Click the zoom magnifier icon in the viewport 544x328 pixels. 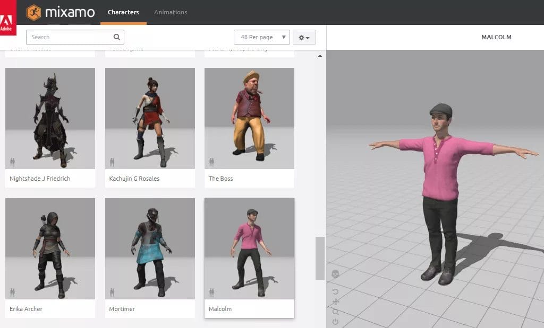coord(335,313)
